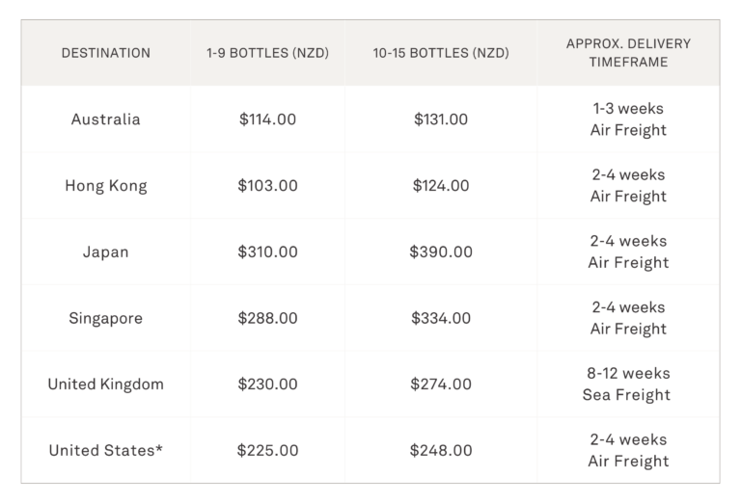Click the $288.00 Singapore price
This screenshot has width=741, height=503.
click(267, 318)
